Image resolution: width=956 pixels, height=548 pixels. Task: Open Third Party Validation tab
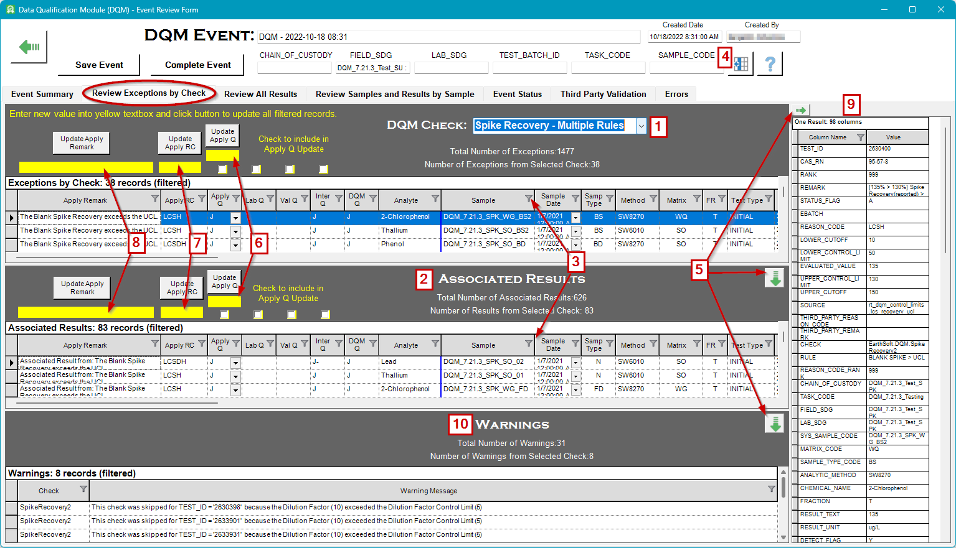click(x=603, y=94)
